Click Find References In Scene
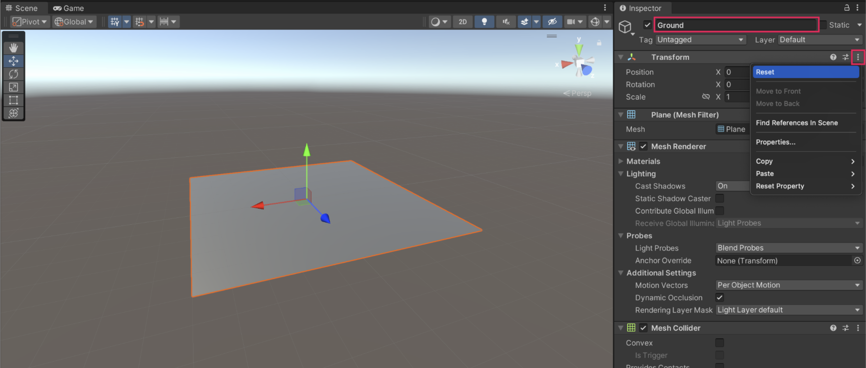866x368 pixels. [796, 123]
